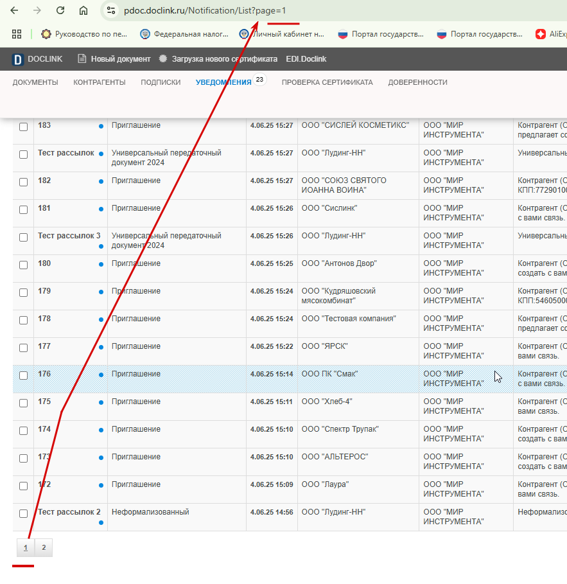
Task: Open the first Портал государств... bookmark
Action: (381, 34)
